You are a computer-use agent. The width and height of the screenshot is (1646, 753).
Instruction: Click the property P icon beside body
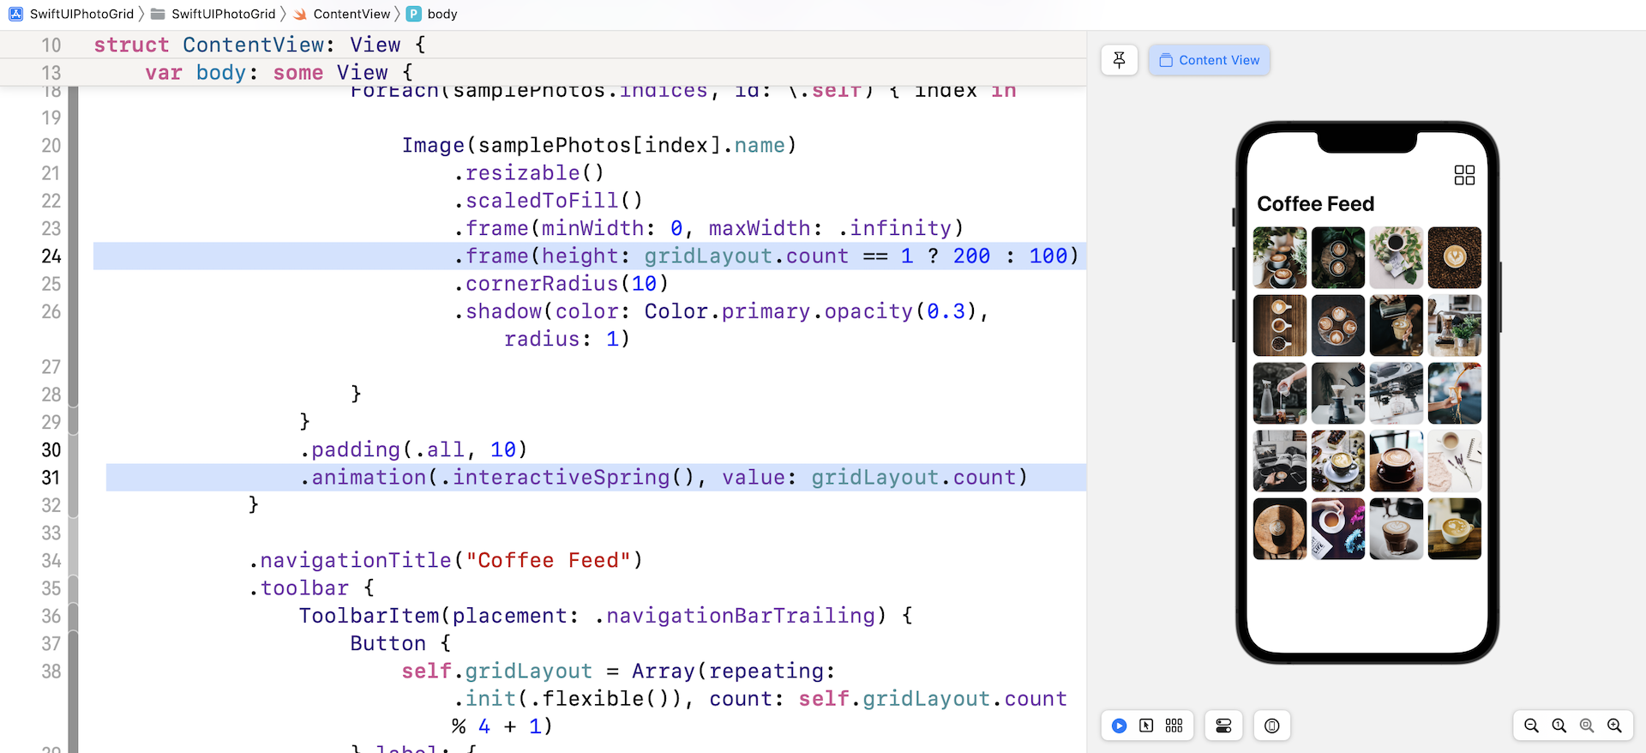click(414, 14)
